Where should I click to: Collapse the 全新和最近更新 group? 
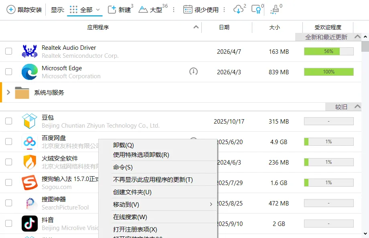(357, 37)
